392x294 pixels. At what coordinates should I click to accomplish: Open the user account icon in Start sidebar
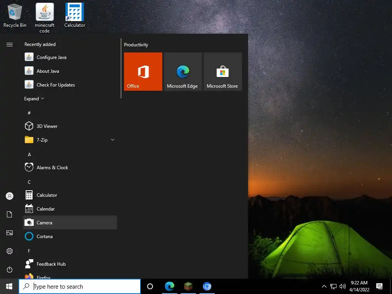pyautogui.click(x=10, y=196)
